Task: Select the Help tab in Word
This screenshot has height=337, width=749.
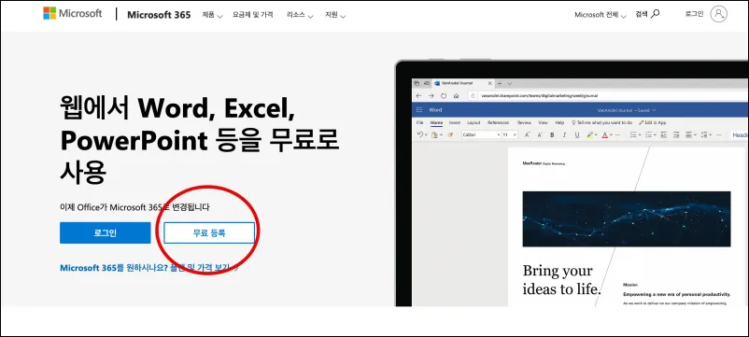Action: coord(559,122)
